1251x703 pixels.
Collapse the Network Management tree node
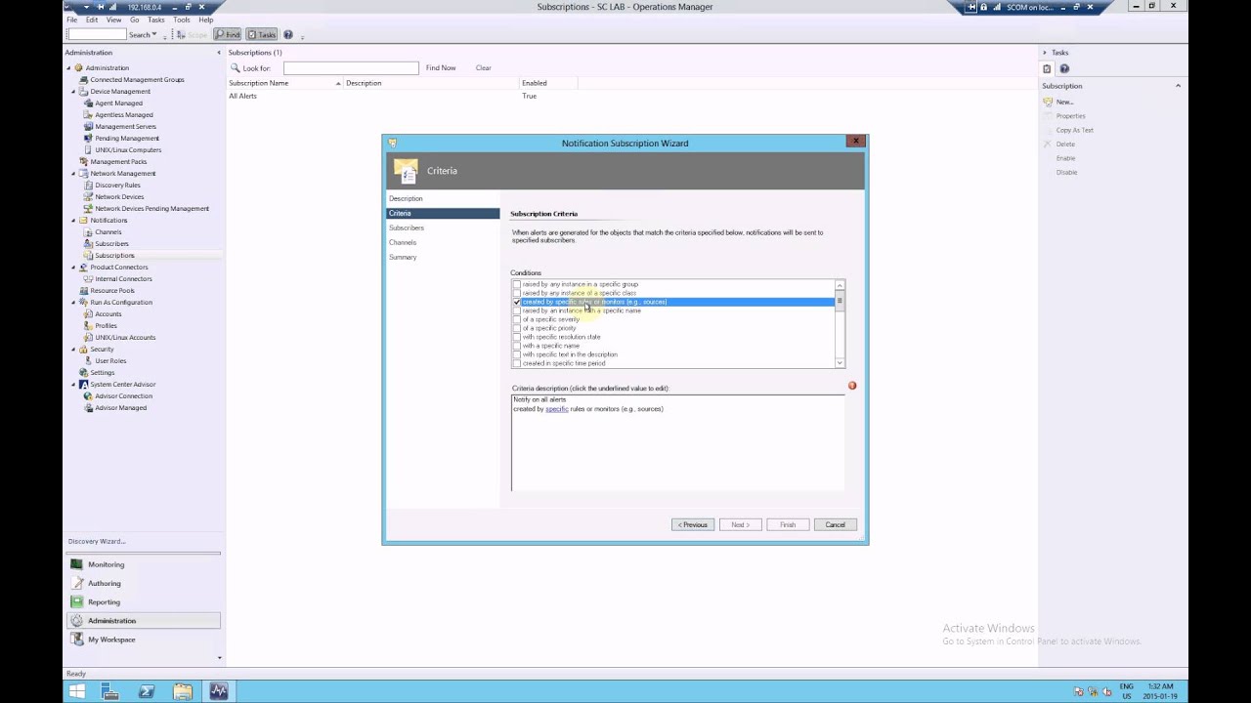(73, 174)
